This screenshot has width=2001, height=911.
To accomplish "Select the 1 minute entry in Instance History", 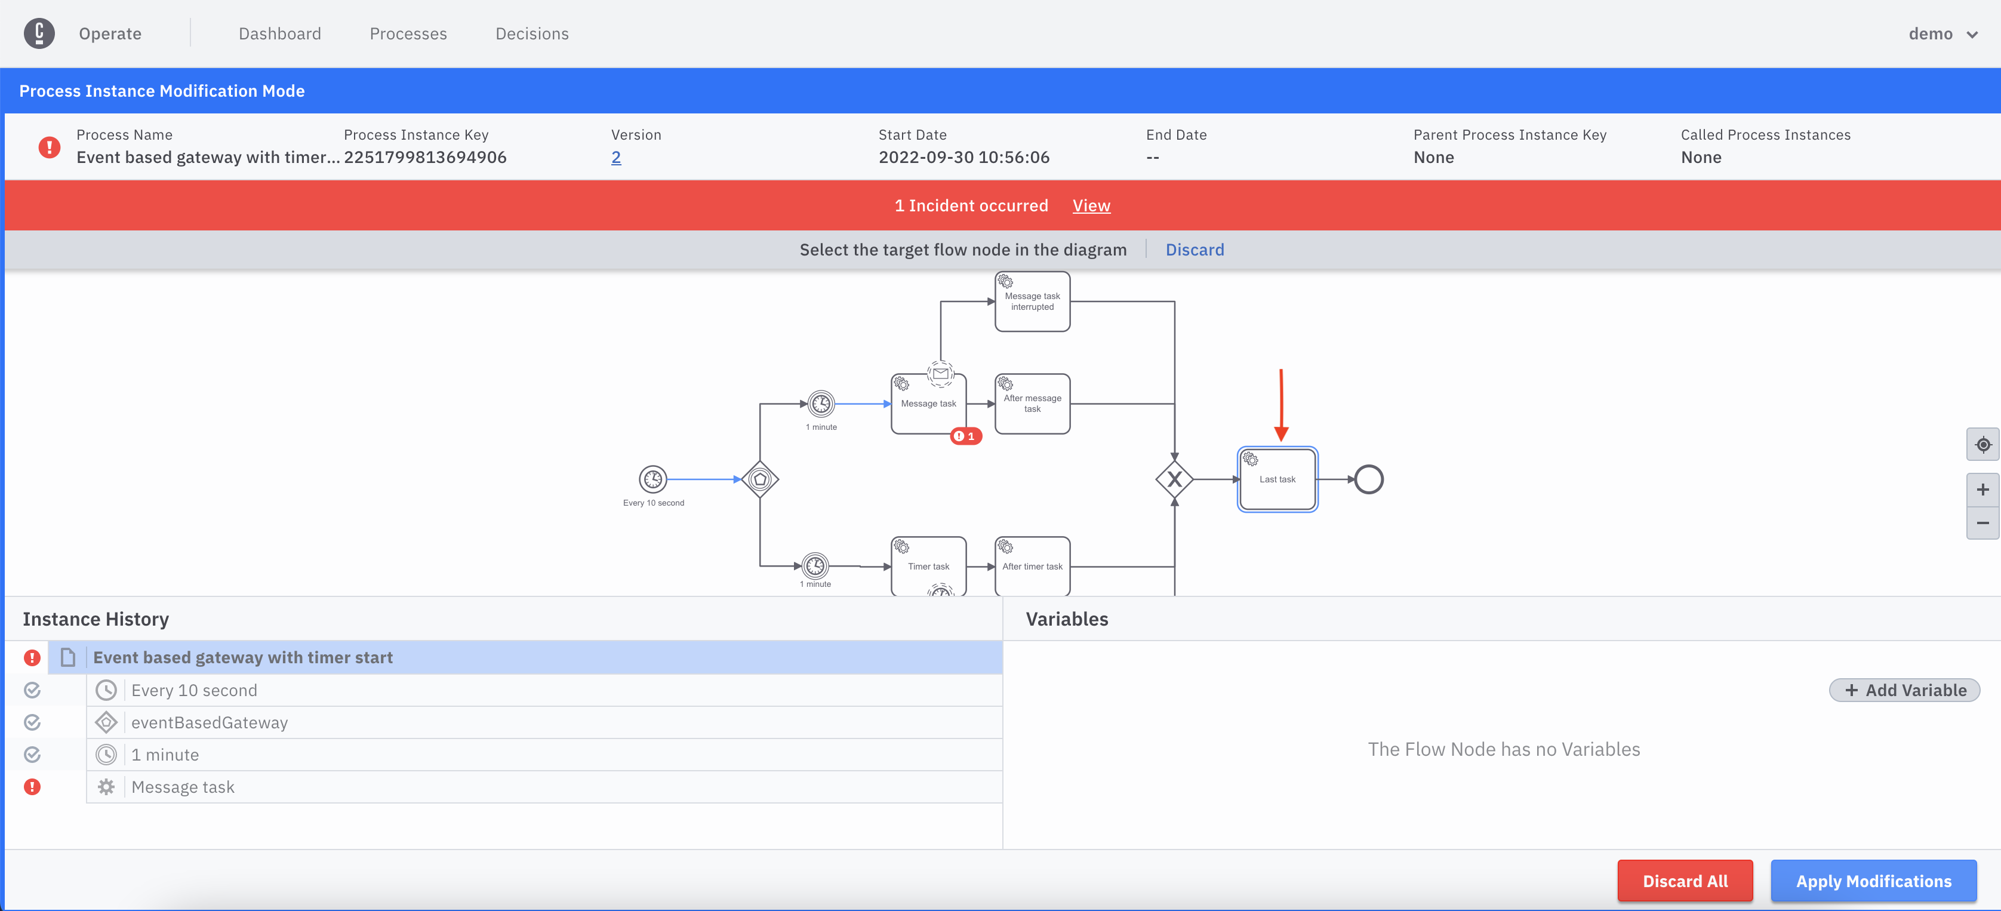I will click(165, 753).
